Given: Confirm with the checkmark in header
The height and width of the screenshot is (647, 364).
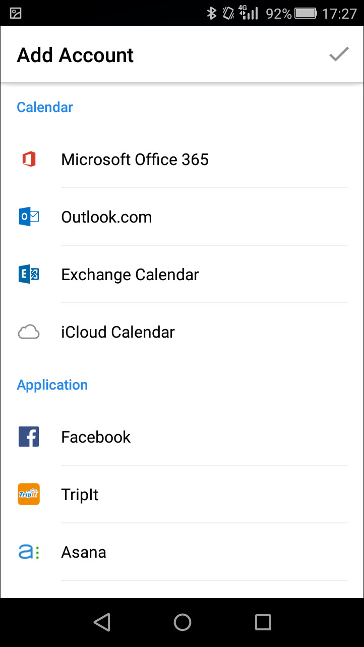Looking at the screenshot, I should 339,55.
